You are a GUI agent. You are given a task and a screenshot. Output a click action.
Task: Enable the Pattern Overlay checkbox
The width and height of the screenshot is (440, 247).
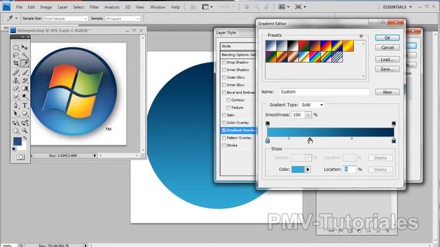click(224, 138)
